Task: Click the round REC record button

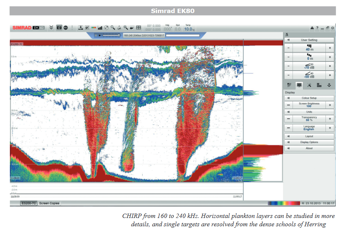Action: pyautogui.click(x=66, y=28)
